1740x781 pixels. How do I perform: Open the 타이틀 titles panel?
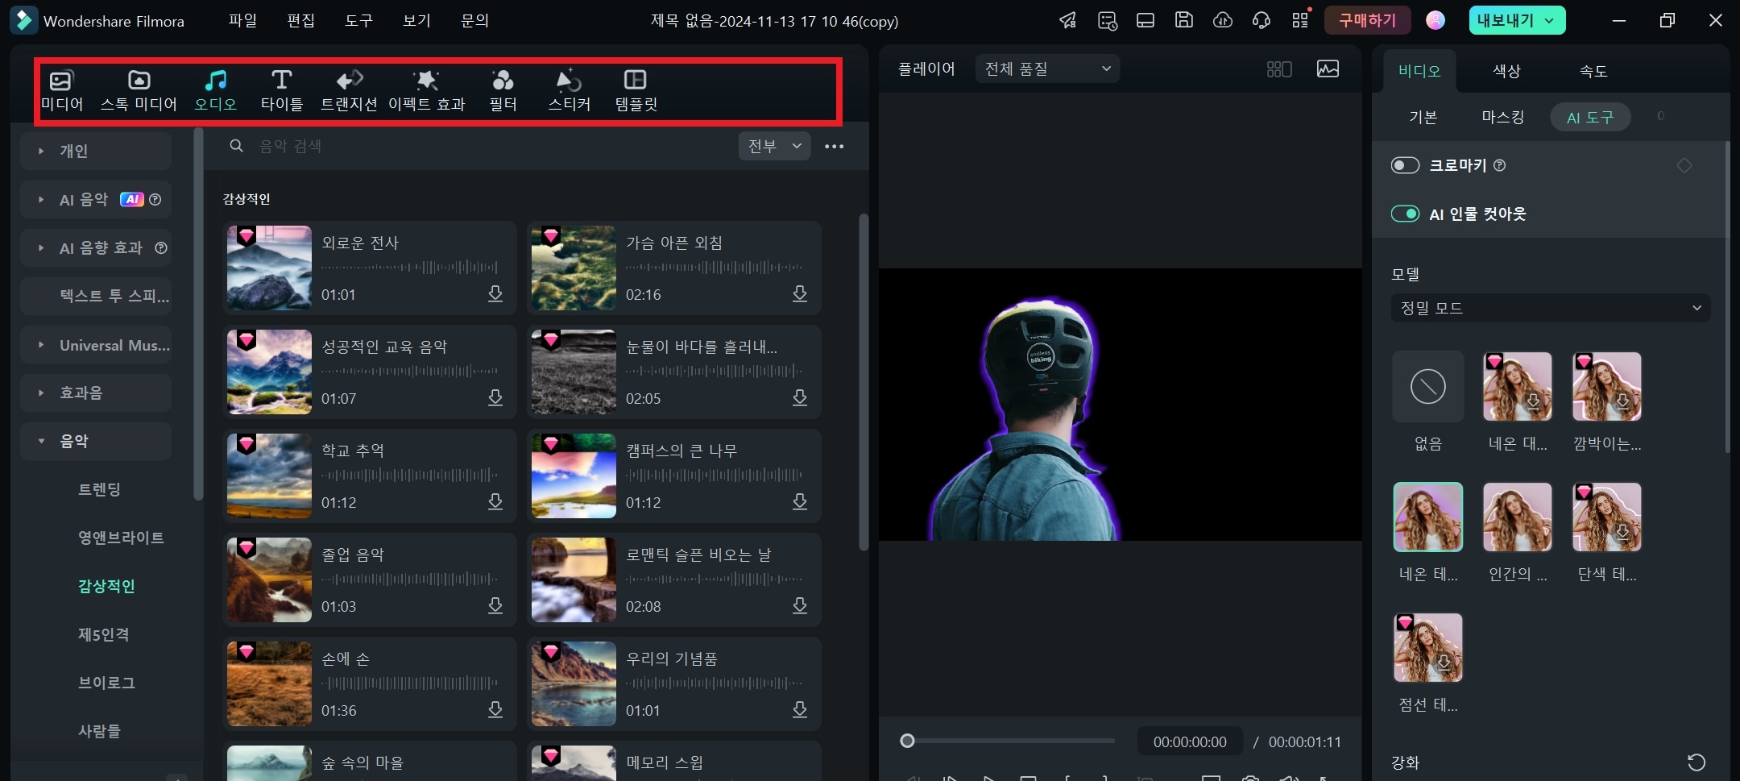tap(281, 91)
